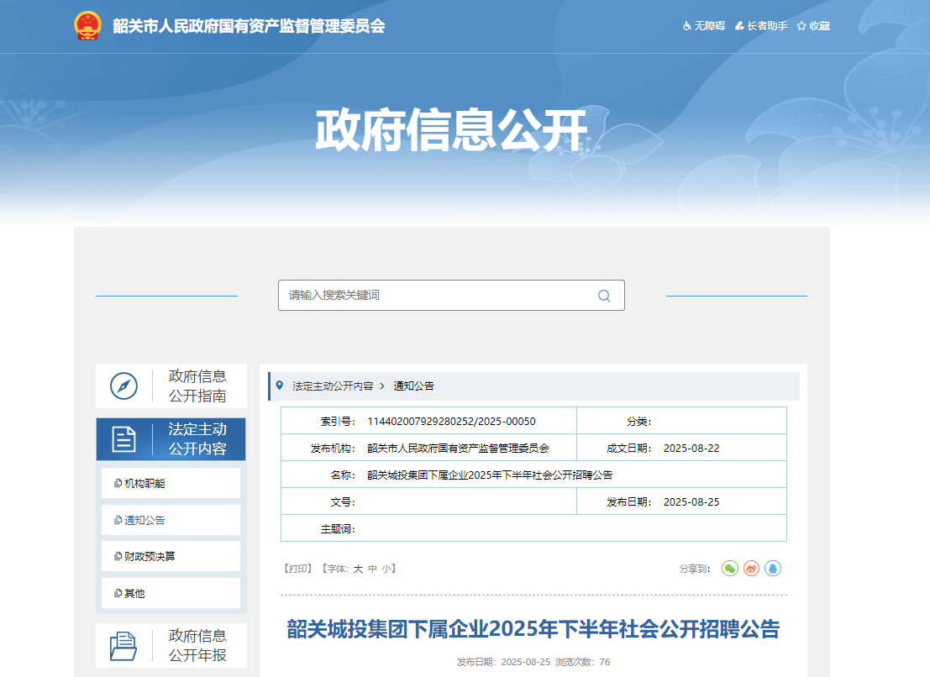
Task: Open 政府信息公开指南 section
Action: tap(171, 386)
